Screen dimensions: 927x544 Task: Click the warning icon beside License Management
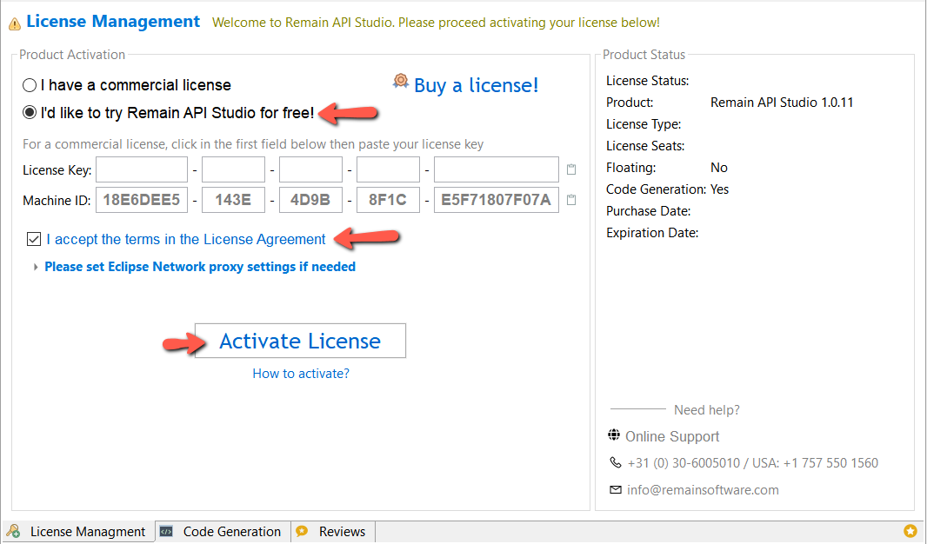[15, 24]
